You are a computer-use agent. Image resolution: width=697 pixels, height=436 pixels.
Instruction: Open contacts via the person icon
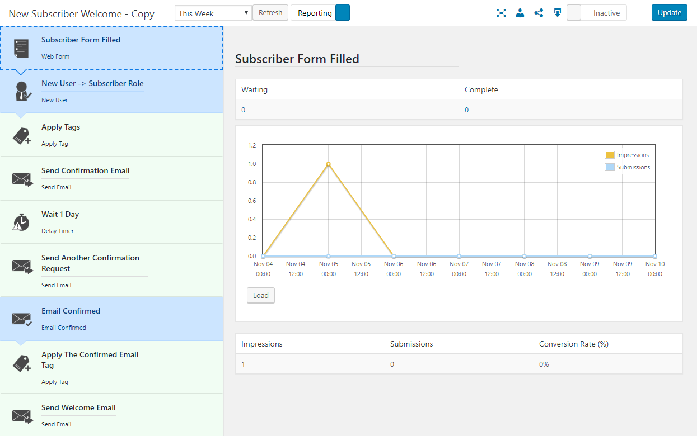[x=520, y=13]
